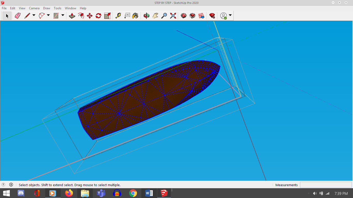Select the Rectangle shape tool
Image resolution: width=353 pixels, height=198 pixels.
pyautogui.click(x=56, y=16)
